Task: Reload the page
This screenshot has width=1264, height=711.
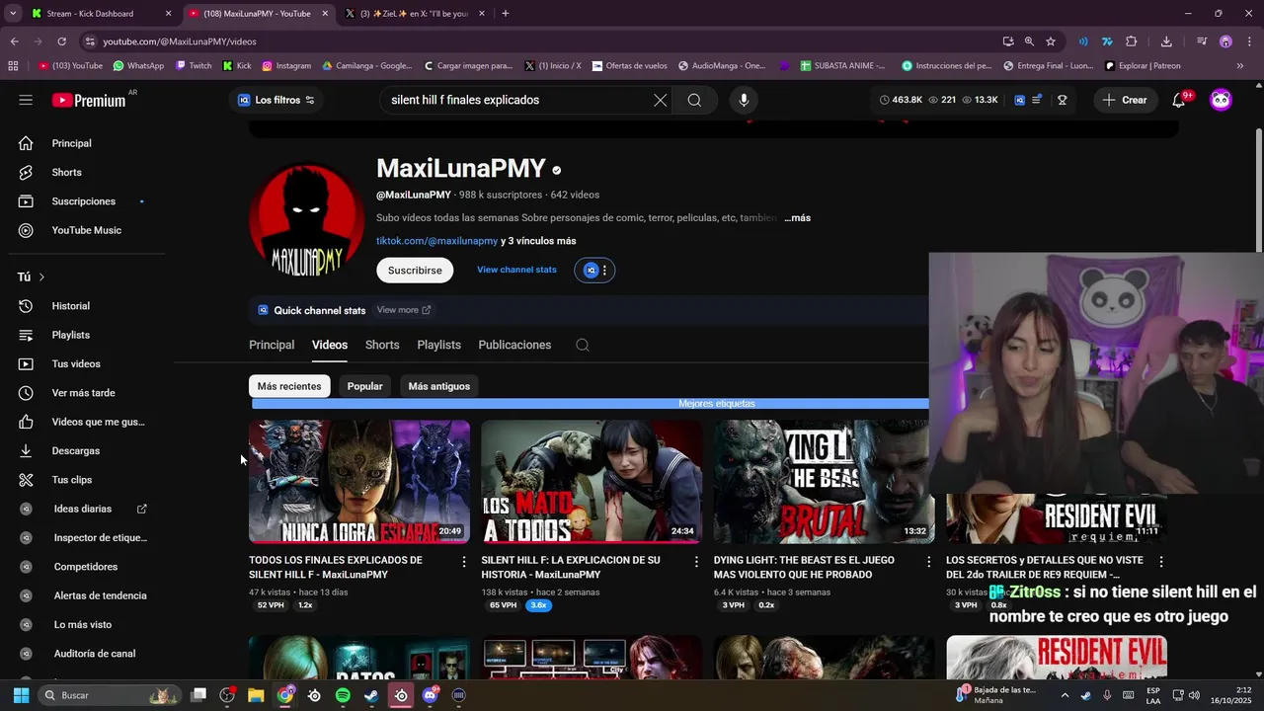Action: click(x=61, y=41)
